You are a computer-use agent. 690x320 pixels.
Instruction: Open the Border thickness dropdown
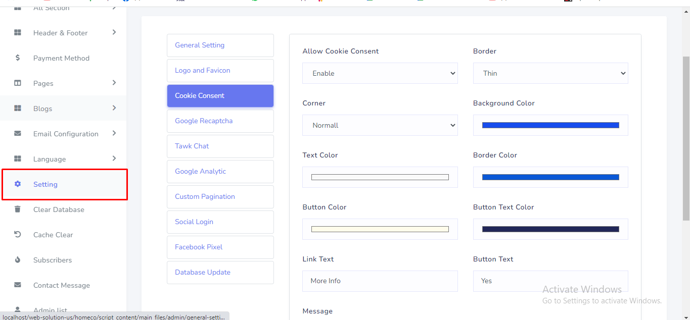550,73
